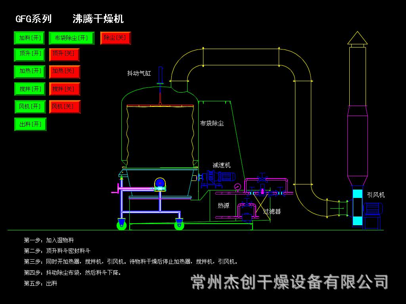Click the 布袋除尘 label

click(212, 123)
